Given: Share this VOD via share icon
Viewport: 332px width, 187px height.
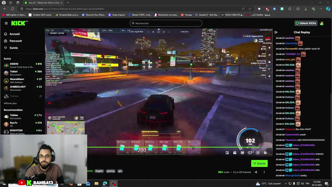Looking at the screenshot, I should pyautogui.click(x=256, y=172).
